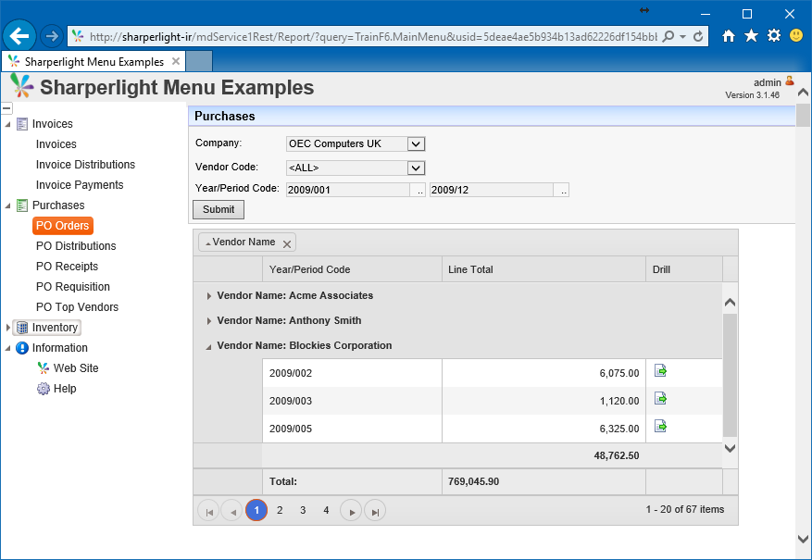Click the page scrollbar up arrow
Viewport: 812px width, 560px height.
(x=803, y=93)
